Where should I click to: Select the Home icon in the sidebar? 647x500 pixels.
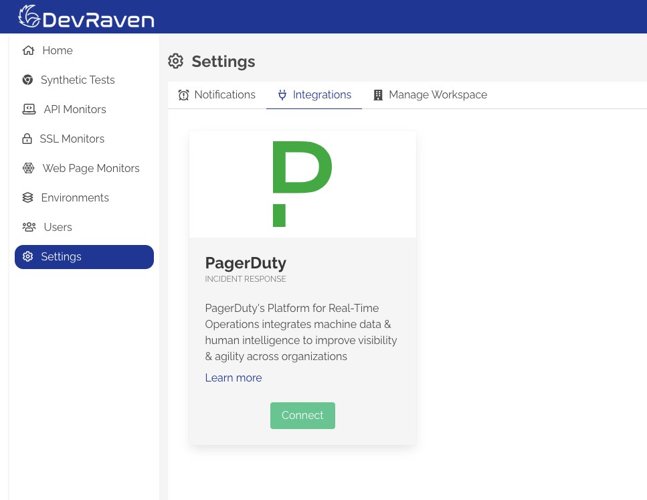(x=28, y=50)
